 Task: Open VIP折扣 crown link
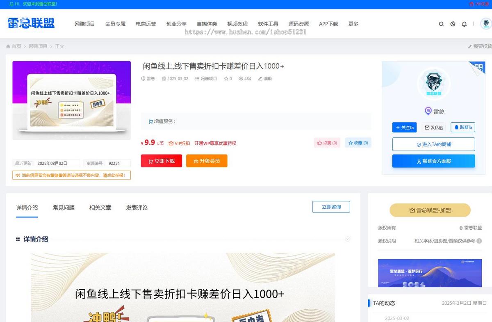tap(179, 143)
